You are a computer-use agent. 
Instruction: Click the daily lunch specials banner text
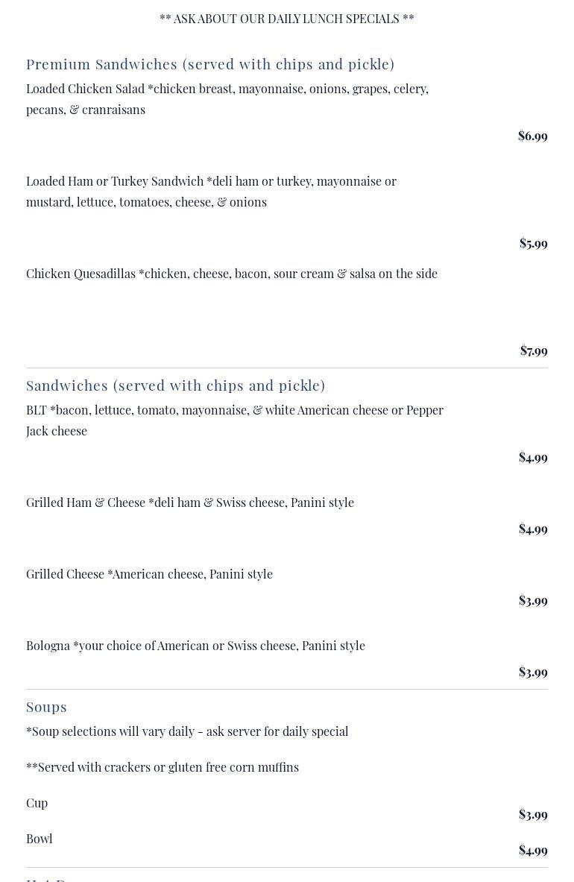pos(286,19)
